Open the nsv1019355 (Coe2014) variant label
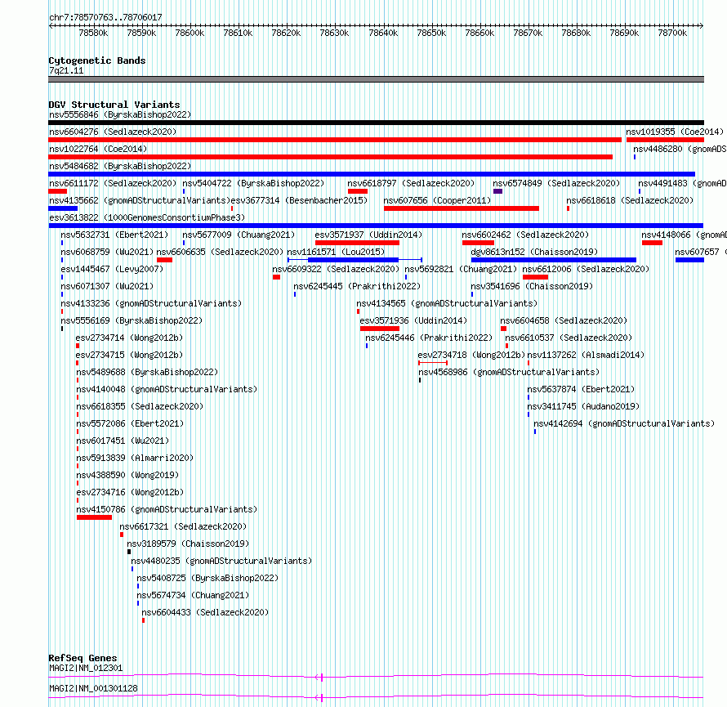 point(675,132)
